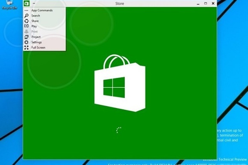The width and height of the screenshot is (248, 165).
Task: Click the green Store icon in title bar
Action: pyautogui.click(x=27, y=3)
